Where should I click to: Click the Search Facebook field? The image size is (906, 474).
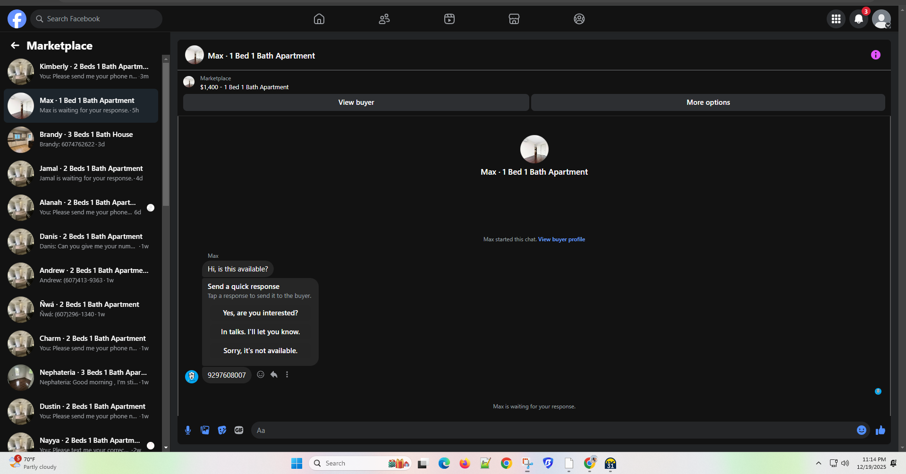coord(96,19)
